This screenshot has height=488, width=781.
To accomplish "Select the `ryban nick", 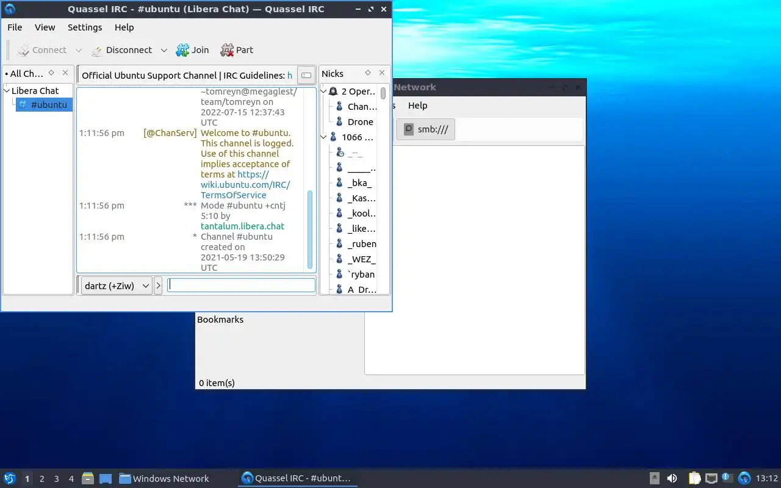I will tap(361, 274).
